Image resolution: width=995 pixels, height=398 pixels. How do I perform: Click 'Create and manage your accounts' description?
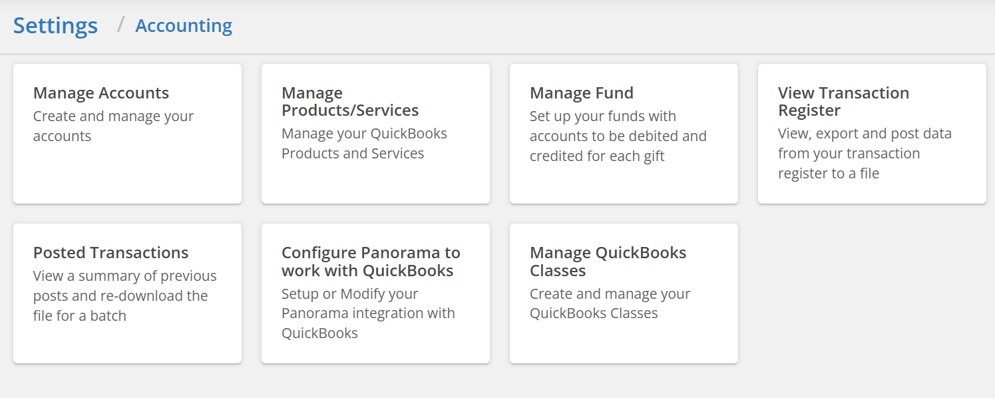click(x=113, y=126)
